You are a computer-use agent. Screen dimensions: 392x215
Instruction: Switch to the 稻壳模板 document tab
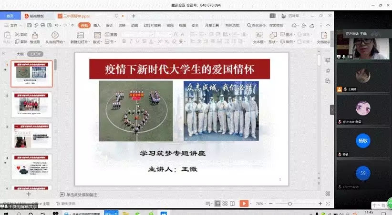pyautogui.click(x=38, y=16)
